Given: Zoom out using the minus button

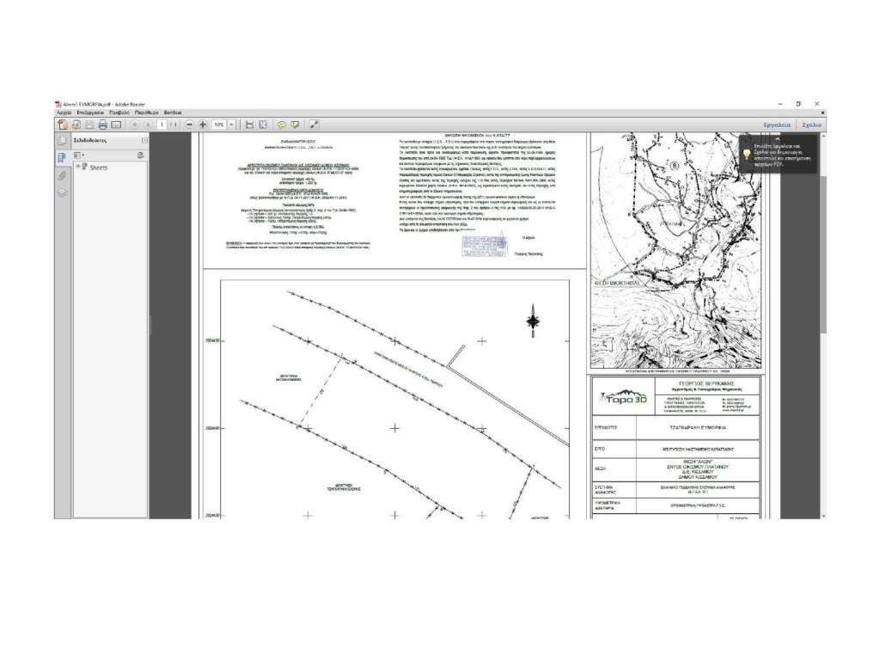Looking at the screenshot, I should pyautogui.click(x=190, y=125).
